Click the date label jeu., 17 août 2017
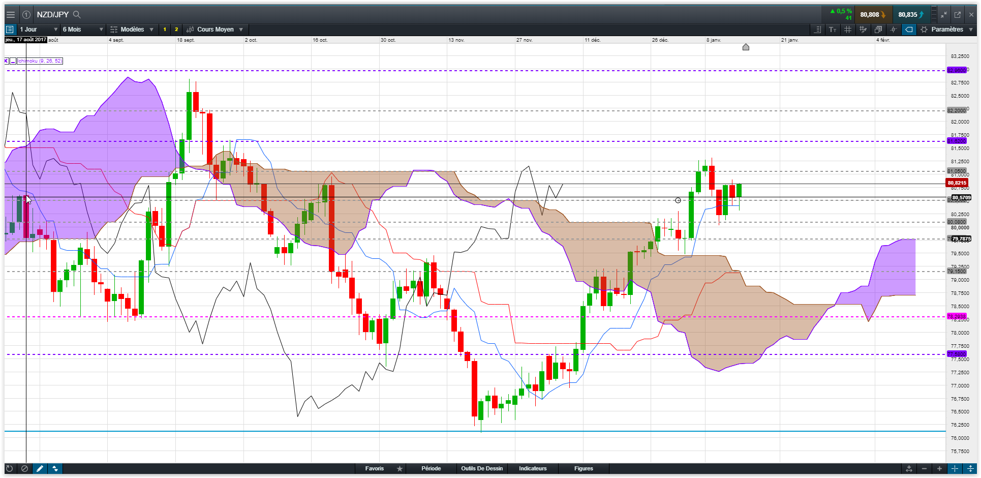Screen dimensions: 981x478 25,40
